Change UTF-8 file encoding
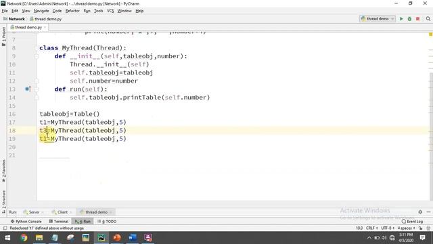Screen dimensions: 433x244 (x=388, y=228)
